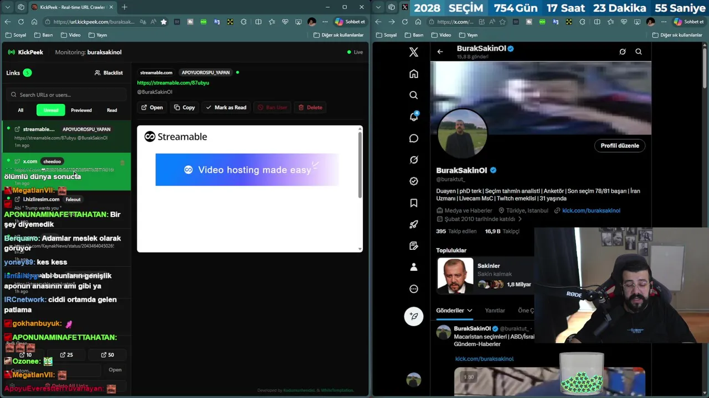
Task: Open the X profile person icon in sidebar
Action: pyautogui.click(x=413, y=267)
